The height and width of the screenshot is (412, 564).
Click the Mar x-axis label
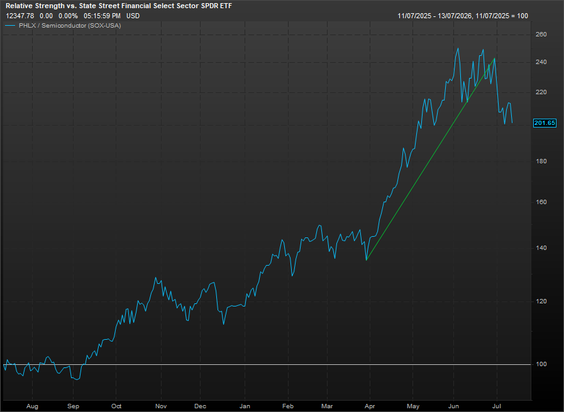pos(327,406)
